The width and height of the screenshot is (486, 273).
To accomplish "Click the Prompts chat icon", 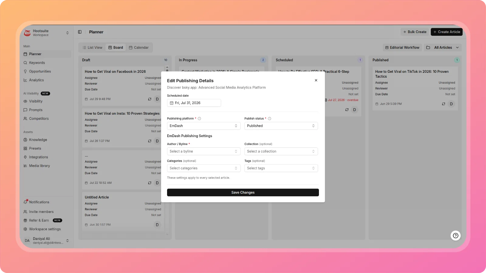I will pos(25,110).
